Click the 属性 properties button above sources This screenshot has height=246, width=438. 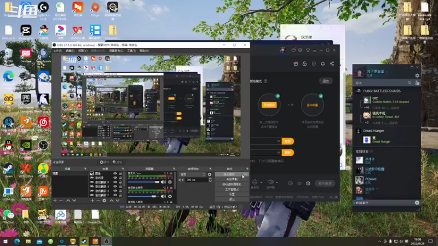(x=104, y=162)
